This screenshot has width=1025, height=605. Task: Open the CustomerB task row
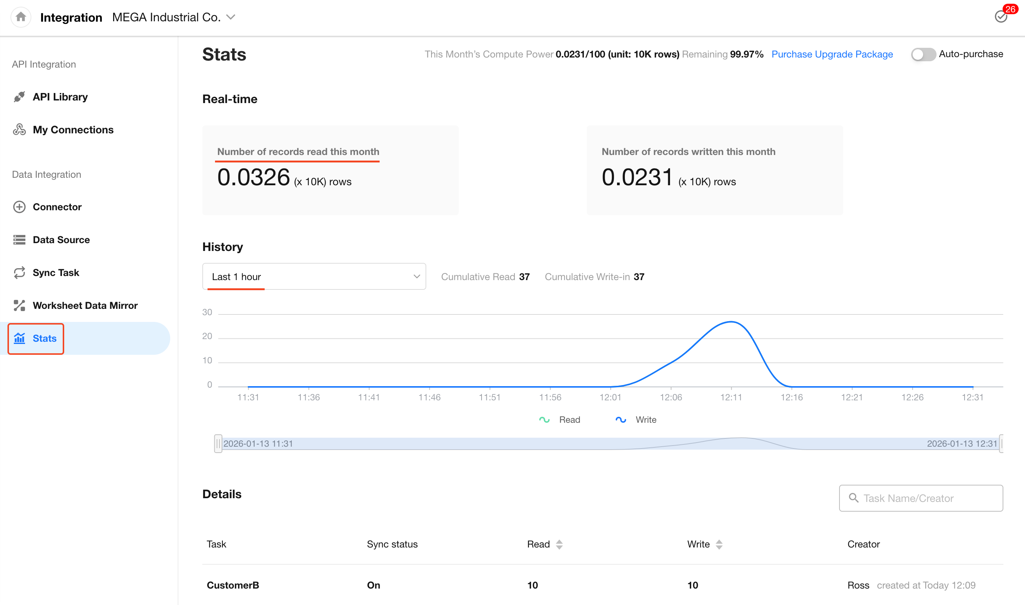[233, 585]
